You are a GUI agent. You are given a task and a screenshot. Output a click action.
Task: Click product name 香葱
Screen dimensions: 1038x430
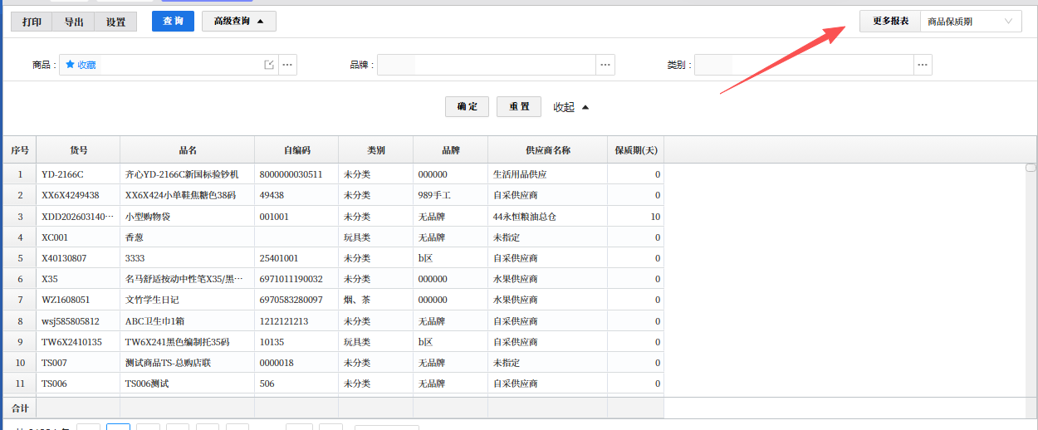pyautogui.click(x=135, y=237)
